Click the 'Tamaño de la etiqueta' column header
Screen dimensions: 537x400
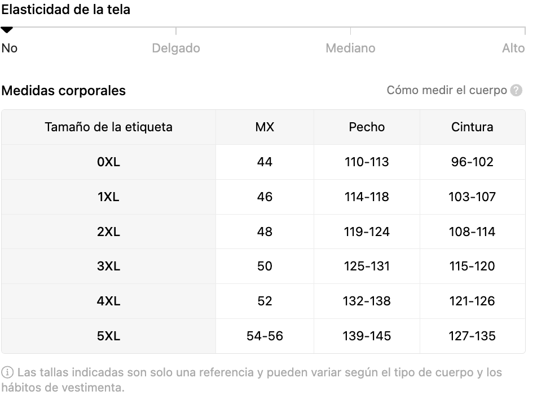(x=108, y=127)
